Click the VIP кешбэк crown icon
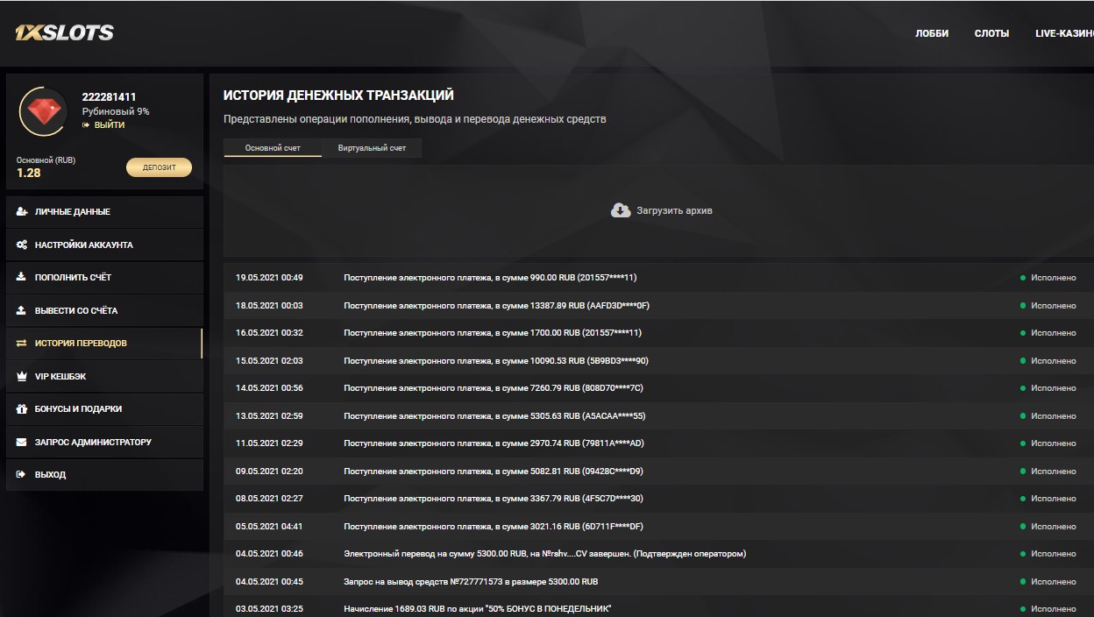 coord(22,376)
